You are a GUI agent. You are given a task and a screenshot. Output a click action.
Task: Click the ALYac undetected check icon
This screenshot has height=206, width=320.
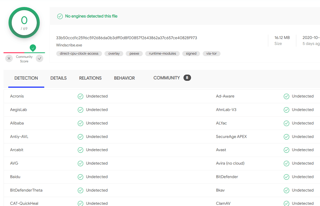[286, 123]
